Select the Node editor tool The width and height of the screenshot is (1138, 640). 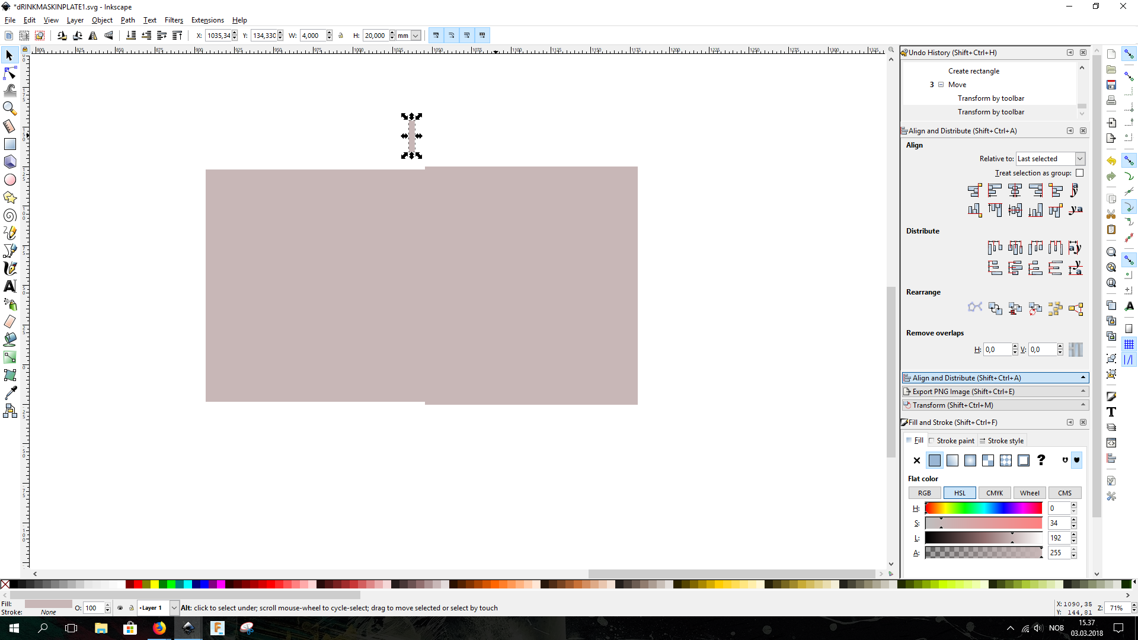pos(11,72)
